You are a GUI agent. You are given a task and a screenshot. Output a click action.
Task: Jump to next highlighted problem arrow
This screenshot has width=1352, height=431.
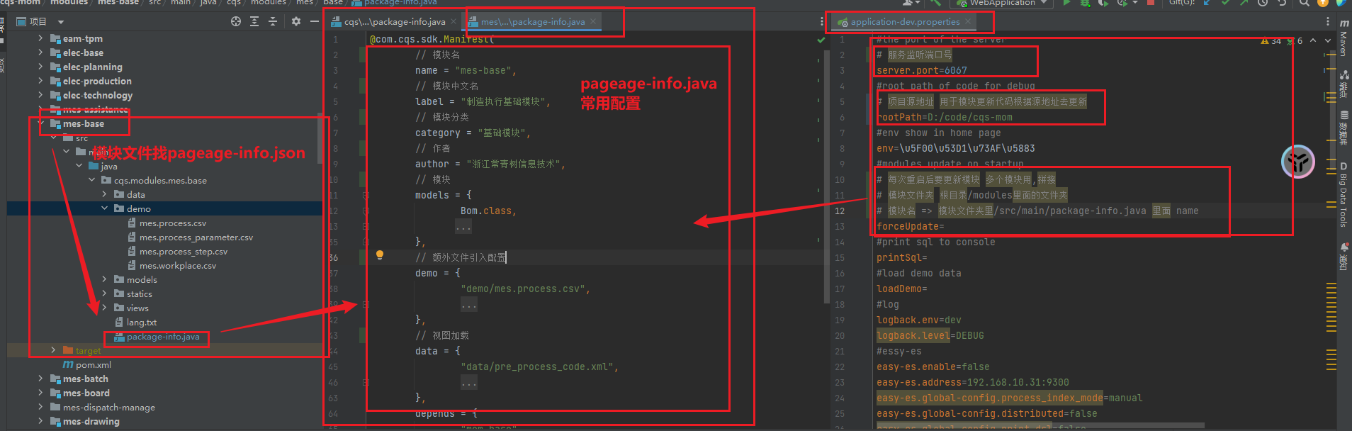1328,40
